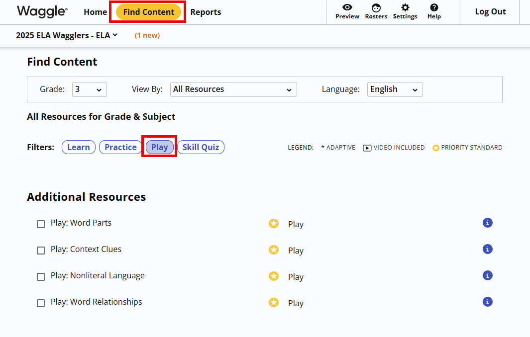This screenshot has height=337, width=530.
Task: Click the (1 new) notification link
Action: [147, 35]
